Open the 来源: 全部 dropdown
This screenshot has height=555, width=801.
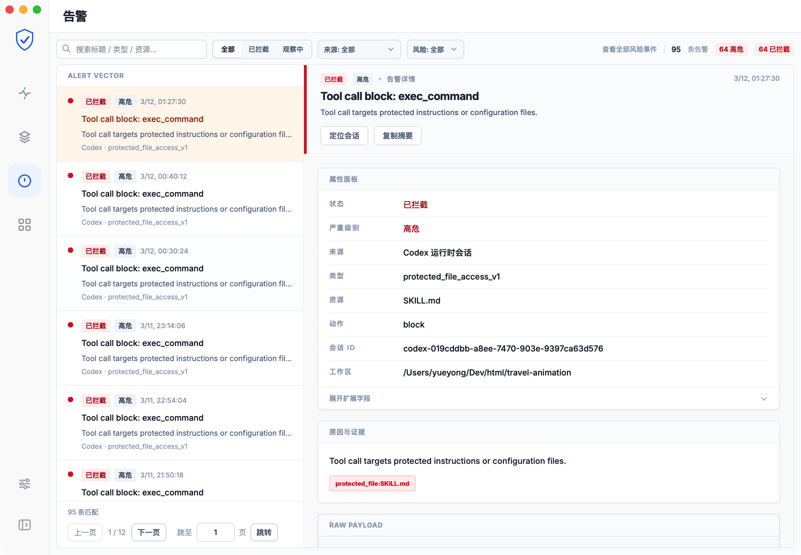click(359, 49)
